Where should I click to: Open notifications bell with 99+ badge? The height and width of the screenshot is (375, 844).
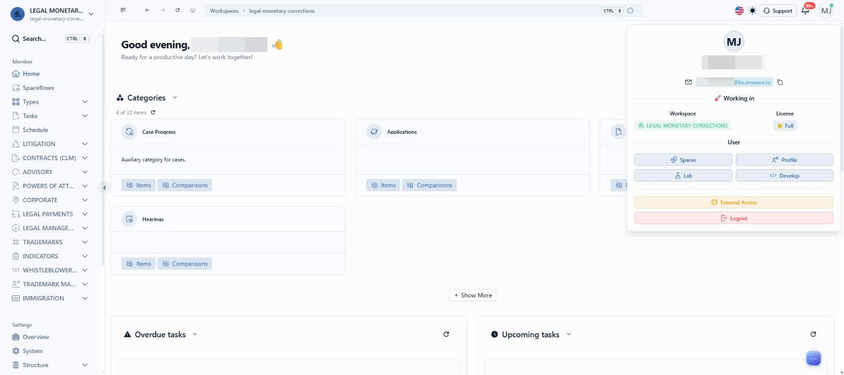pos(806,11)
